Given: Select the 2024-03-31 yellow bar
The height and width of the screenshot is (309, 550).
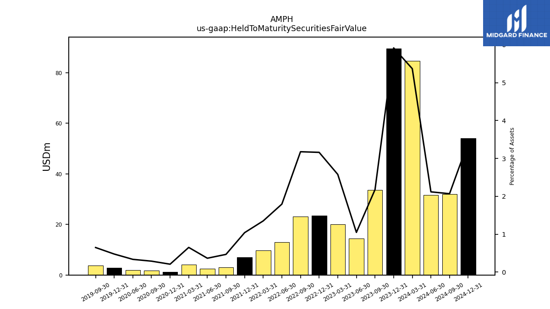Looking at the screenshot, I should tap(412, 168).
